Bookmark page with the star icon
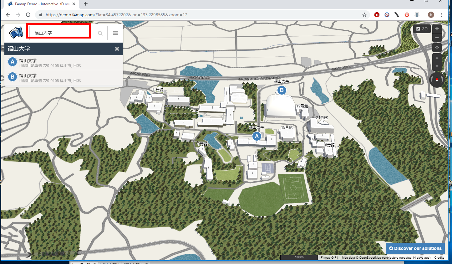452x264 pixels. [x=364, y=15]
